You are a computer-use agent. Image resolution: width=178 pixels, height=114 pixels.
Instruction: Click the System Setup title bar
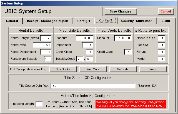click(x=89, y=3)
